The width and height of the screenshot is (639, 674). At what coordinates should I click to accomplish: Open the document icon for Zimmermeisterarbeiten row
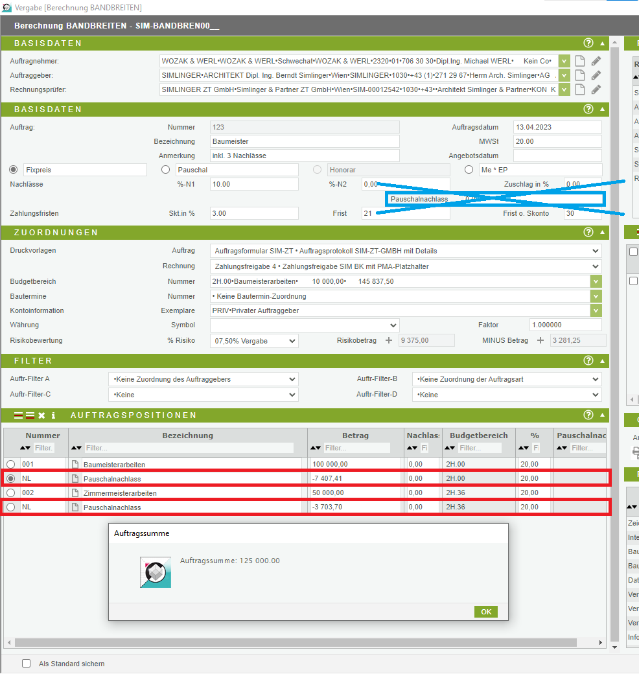pos(75,493)
